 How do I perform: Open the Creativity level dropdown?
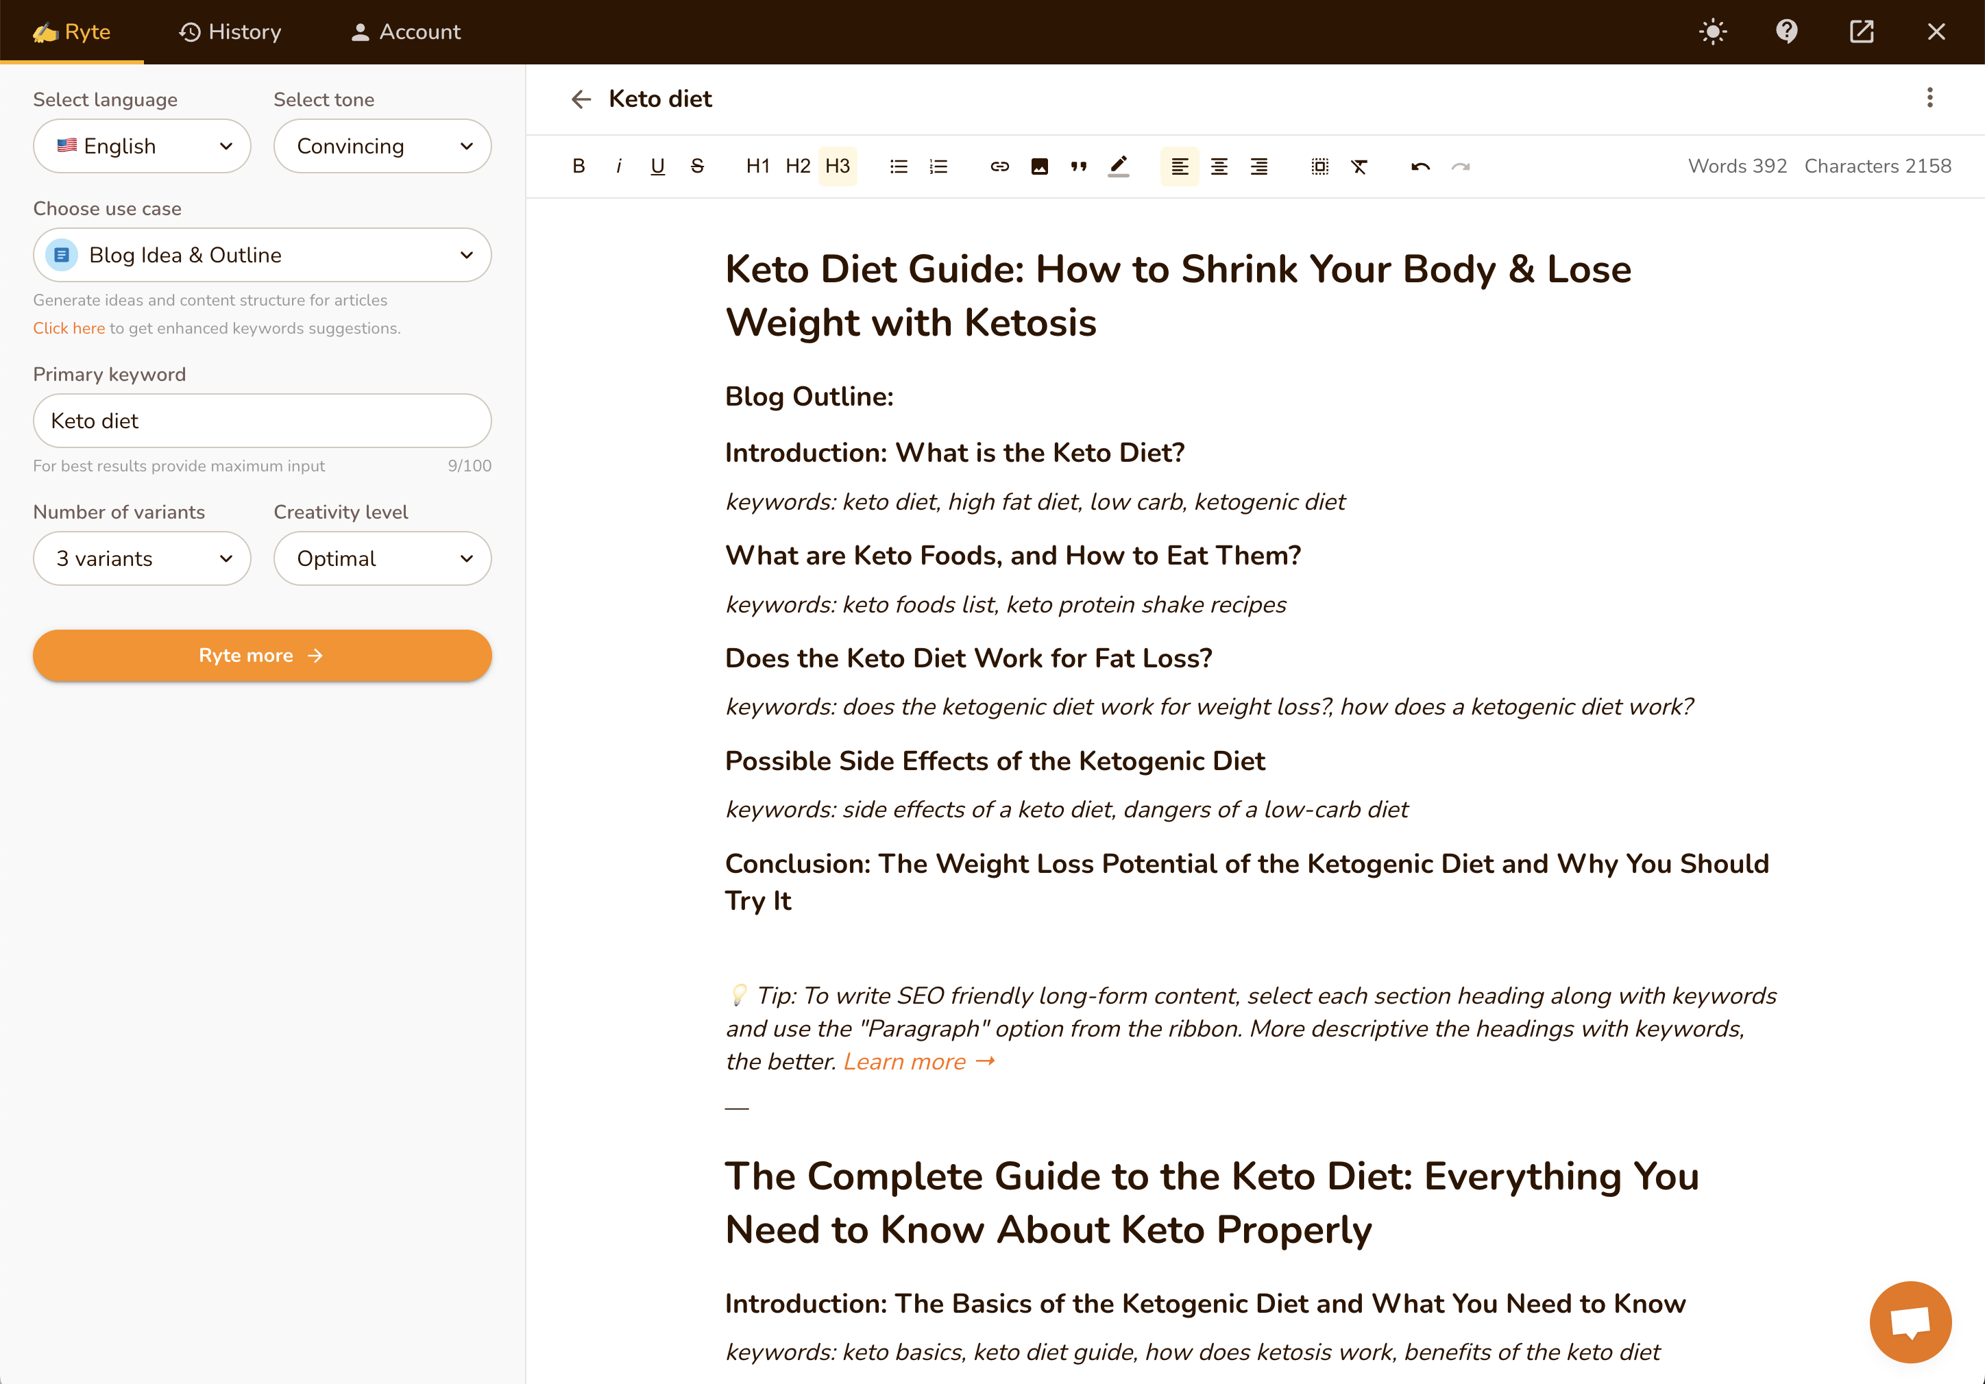[x=382, y=558]
